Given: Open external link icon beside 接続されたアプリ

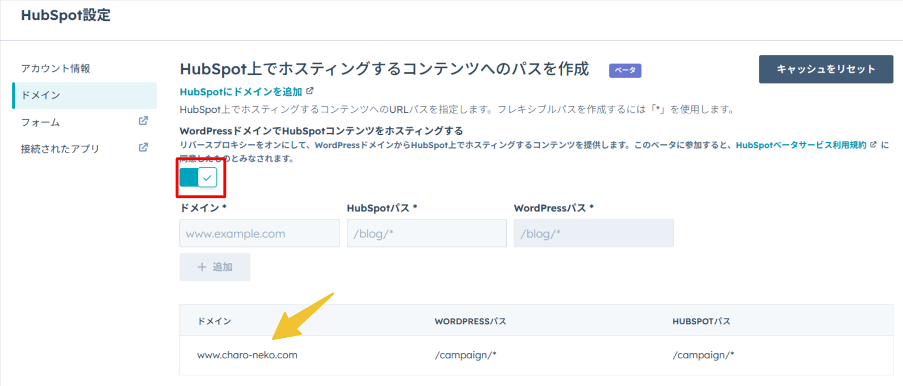Looking at the screenshot, I should tap(144, 147).
